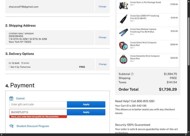Open the Subtotal help question-mark icon

[132, 74]
